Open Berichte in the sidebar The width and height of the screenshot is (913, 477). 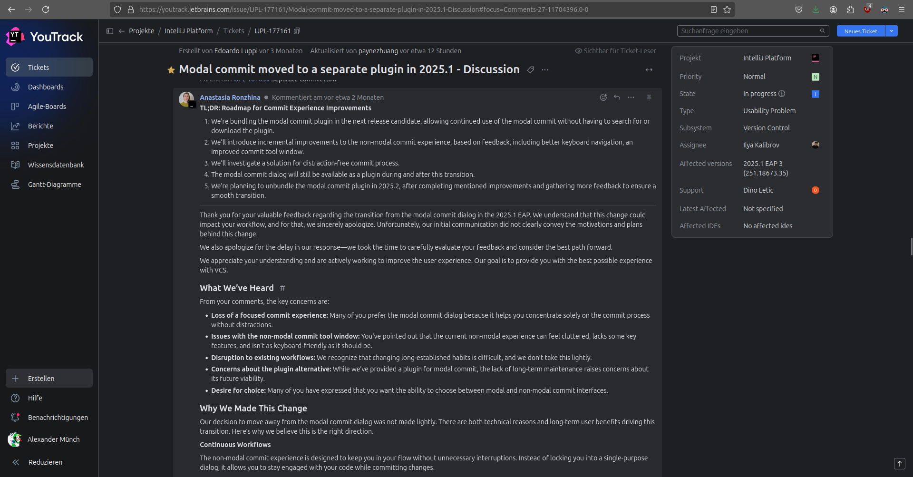(x=49, y=126)
